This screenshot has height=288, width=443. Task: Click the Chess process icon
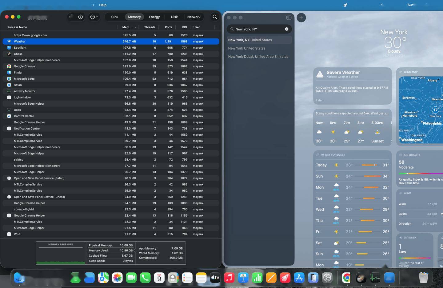click(9, 54)
